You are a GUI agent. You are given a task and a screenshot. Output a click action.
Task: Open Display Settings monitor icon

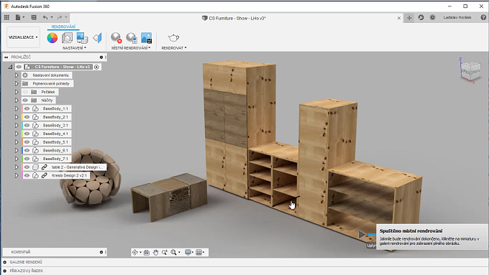(x=188, y=252)
